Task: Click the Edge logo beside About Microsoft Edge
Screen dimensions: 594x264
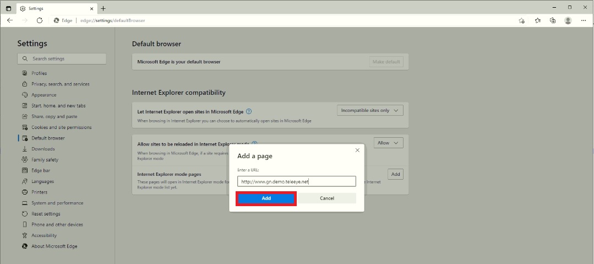Action: pos(25,246)
